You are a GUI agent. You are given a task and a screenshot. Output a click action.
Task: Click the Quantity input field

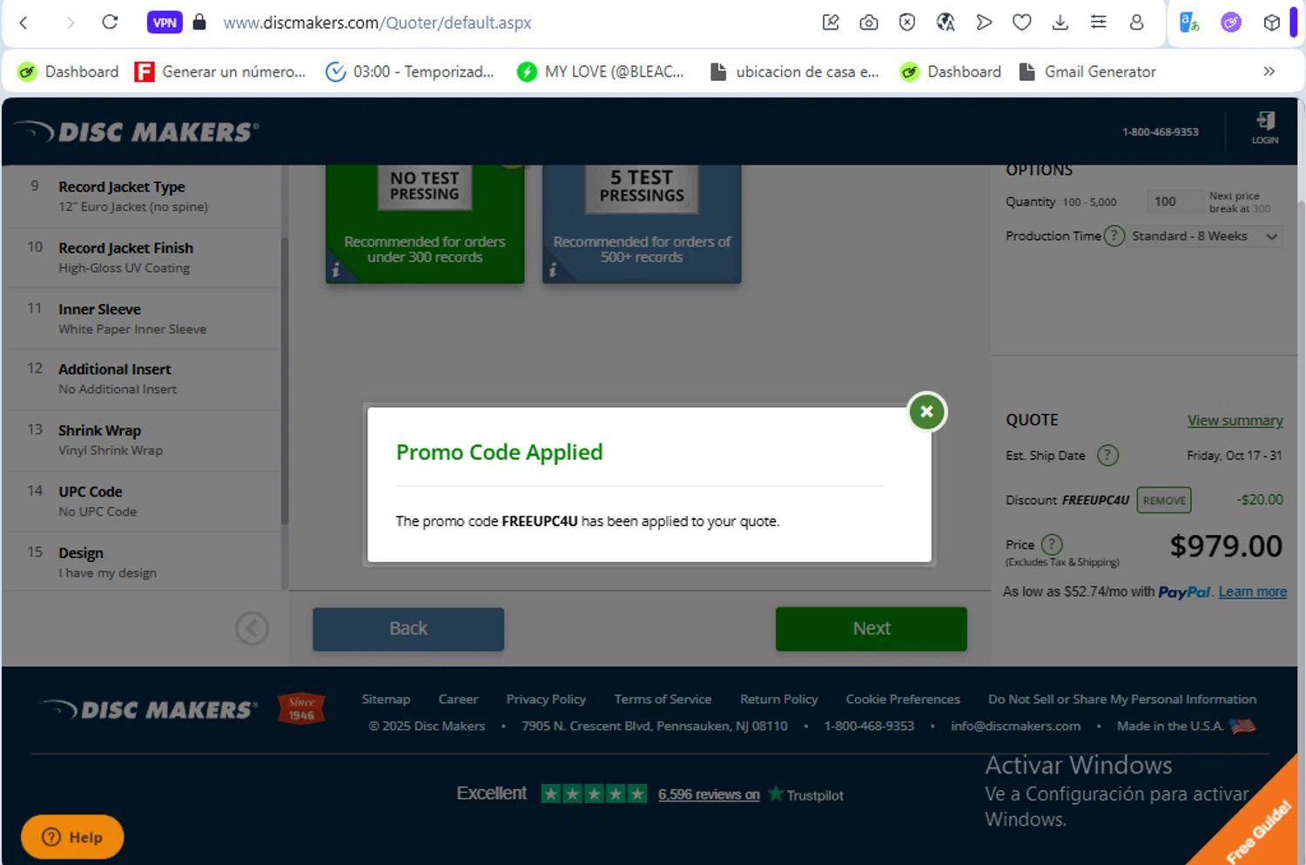1175,201
